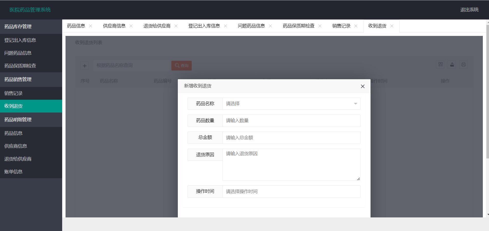Click the 药品名称 column header

109,81
